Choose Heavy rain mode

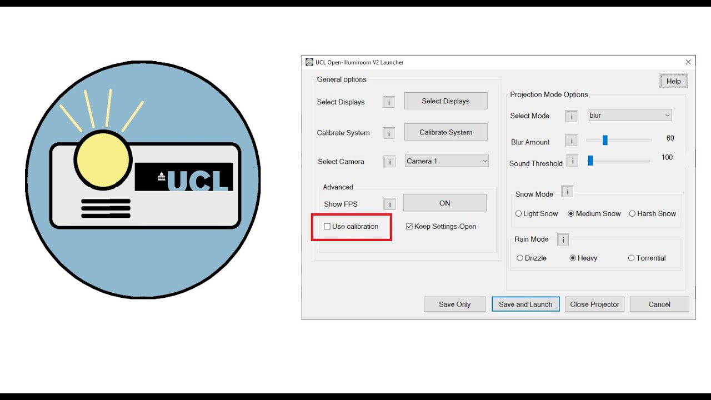click(573, 258)
